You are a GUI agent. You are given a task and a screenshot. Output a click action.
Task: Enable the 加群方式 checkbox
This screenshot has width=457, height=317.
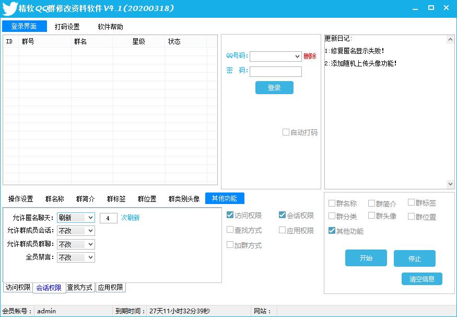coord(230,245)
